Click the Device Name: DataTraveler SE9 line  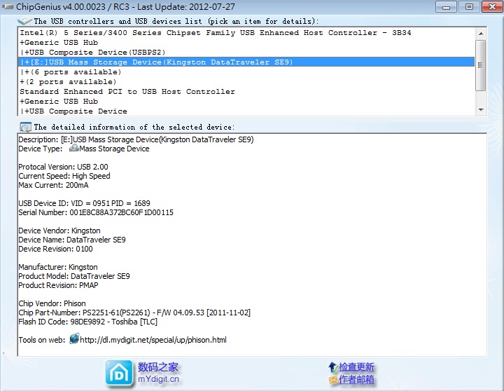pos(72,240)
